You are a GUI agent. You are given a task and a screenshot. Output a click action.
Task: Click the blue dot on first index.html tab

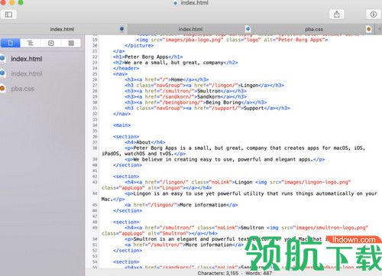[x=121, y=29]
